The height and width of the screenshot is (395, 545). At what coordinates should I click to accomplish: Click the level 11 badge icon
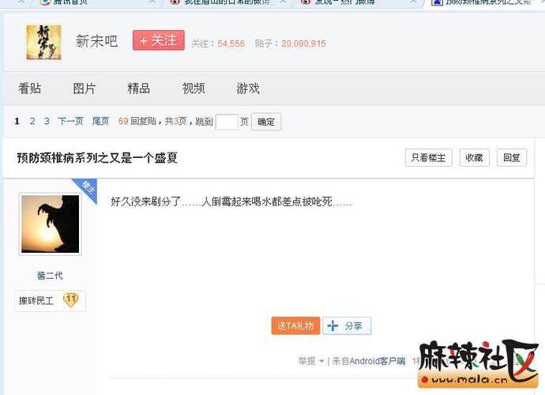[x=71, y=299]
